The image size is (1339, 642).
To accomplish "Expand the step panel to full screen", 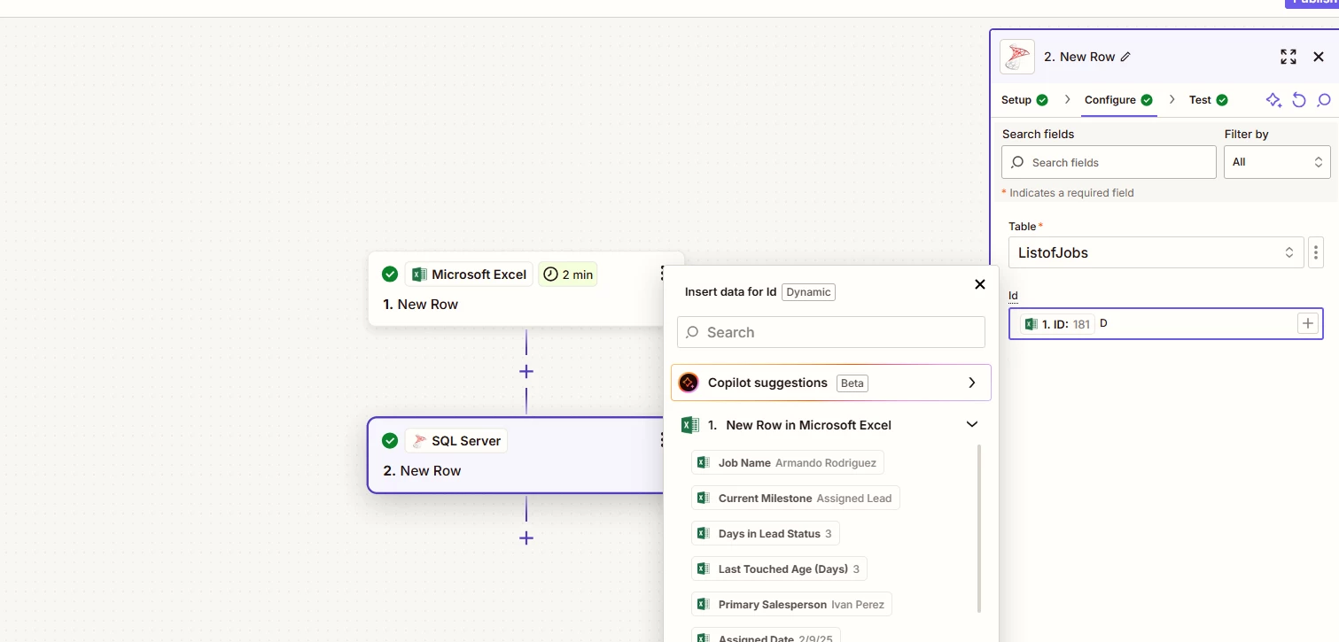I will coord(1288,57).
